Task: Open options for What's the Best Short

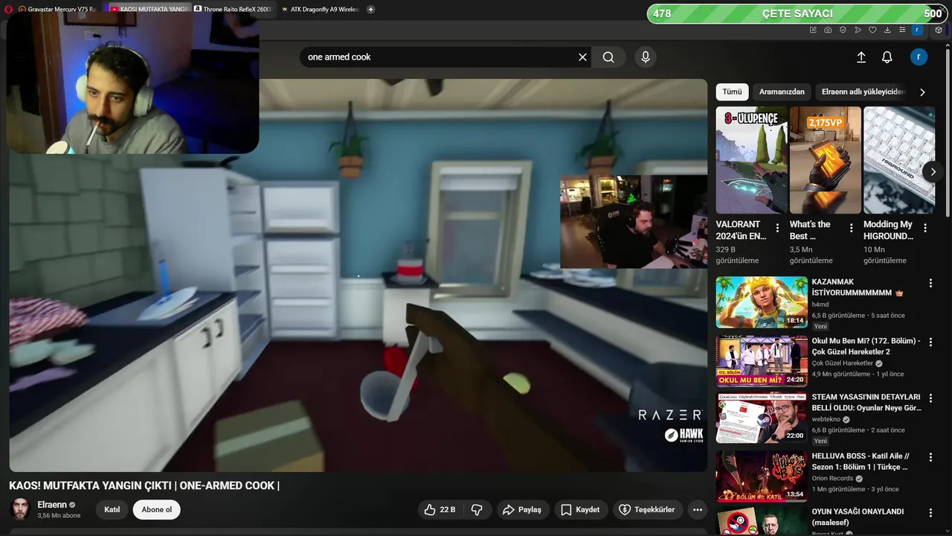Action: coord(851,228)
